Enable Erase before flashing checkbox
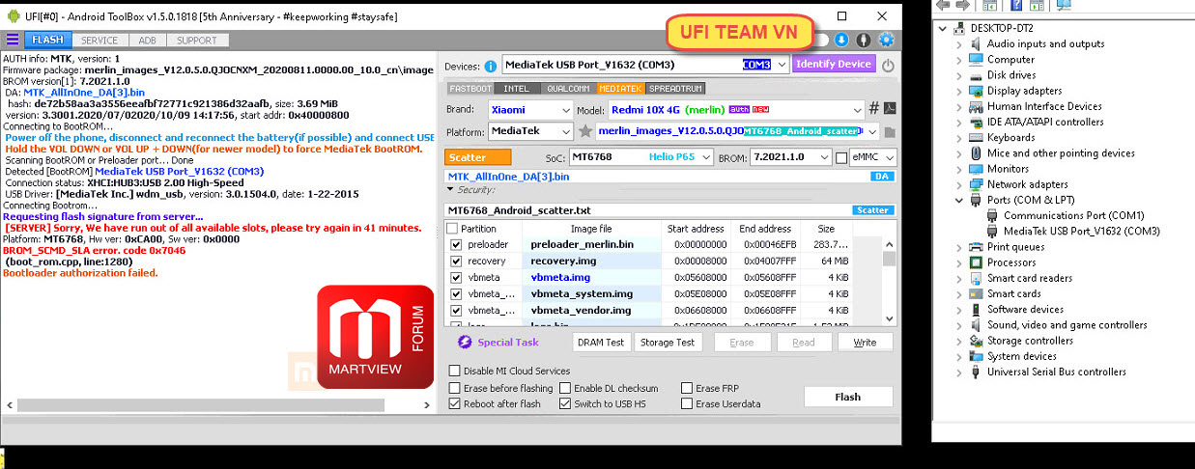This screenshot has height=469, width=1195. point(455,388)
